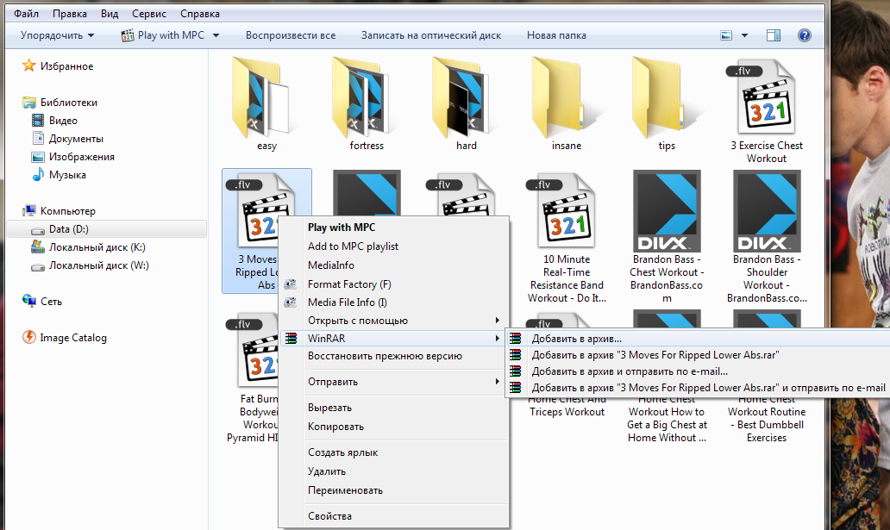Open 'Image Catalog' in navigation pane
This screenshot has width=890, height=530.
tap(72, 338)
